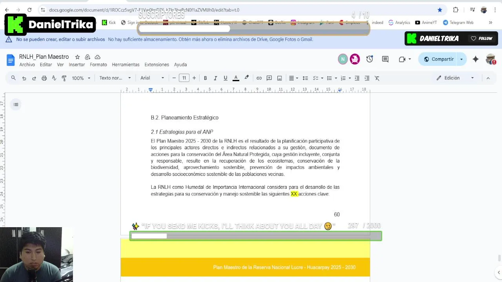The image size is (502, 282).
Task: Open the Edición mode dropdown
Action: (455, 78)
